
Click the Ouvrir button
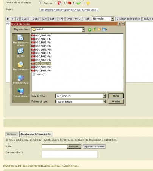pyautogui.click(x=116, y=96)
